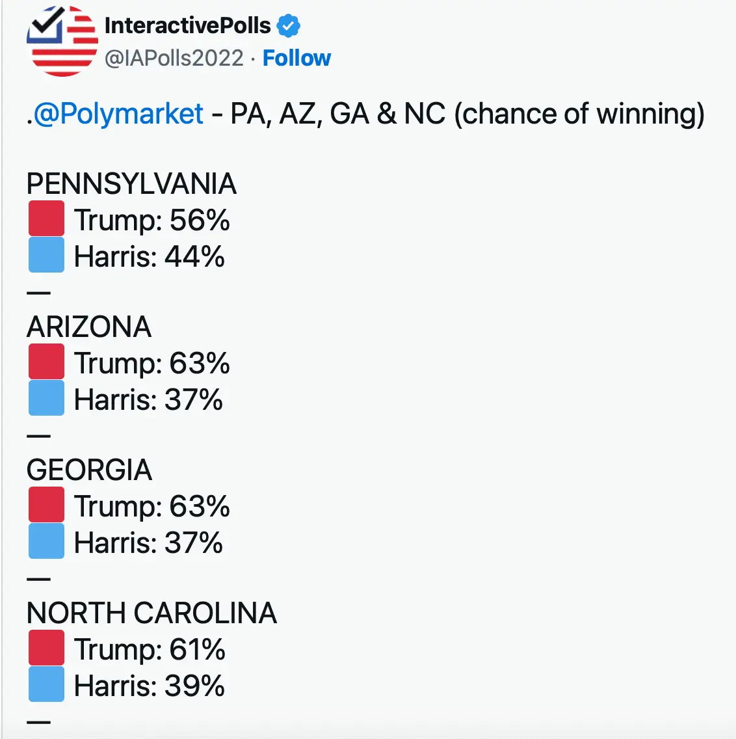Viewport: 736px width, 739px height.
Task: Click the blue square beside Georgia Harris
Action: click(46, 541)
